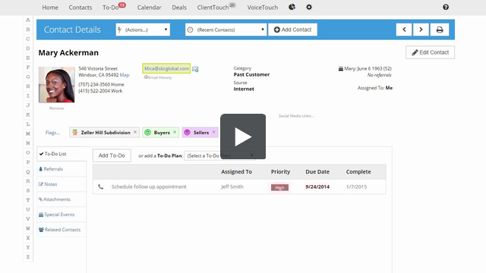The image size is (486, 273).
Task: Click the Mica@sbcglobal.com email link
Action: (166, 68)
